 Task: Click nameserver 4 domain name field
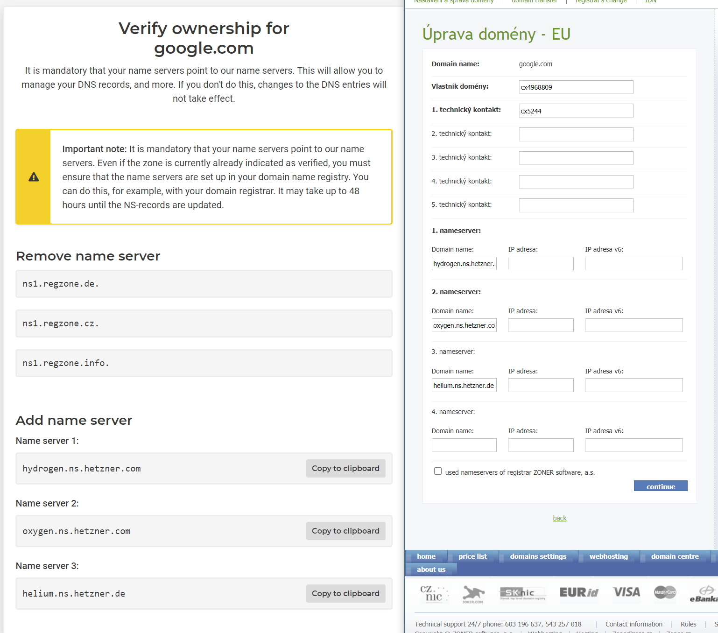[464, 445]
